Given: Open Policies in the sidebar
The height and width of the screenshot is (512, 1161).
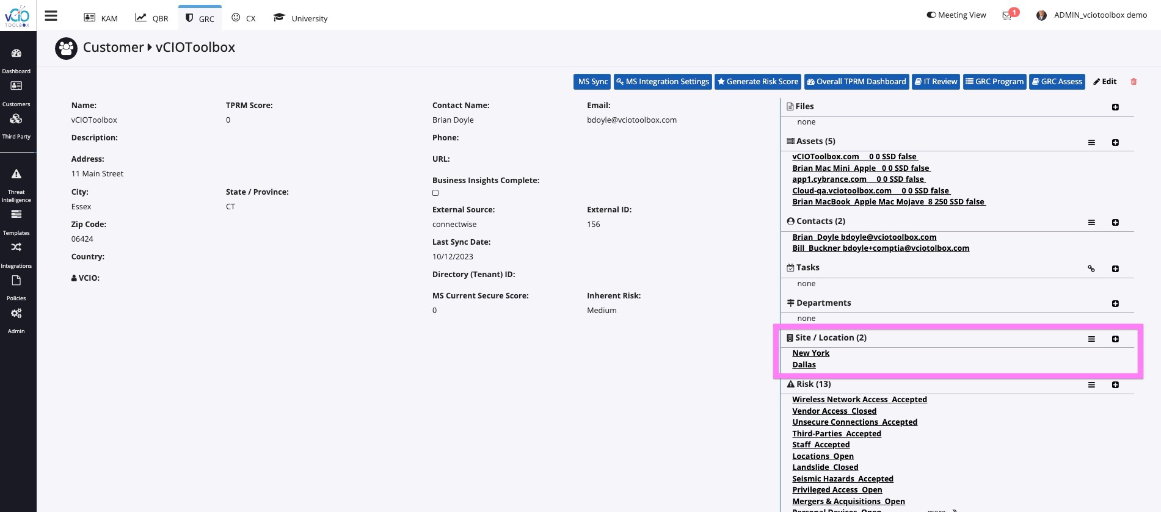Looking at the screenshot, I should (x=16, y=288).
